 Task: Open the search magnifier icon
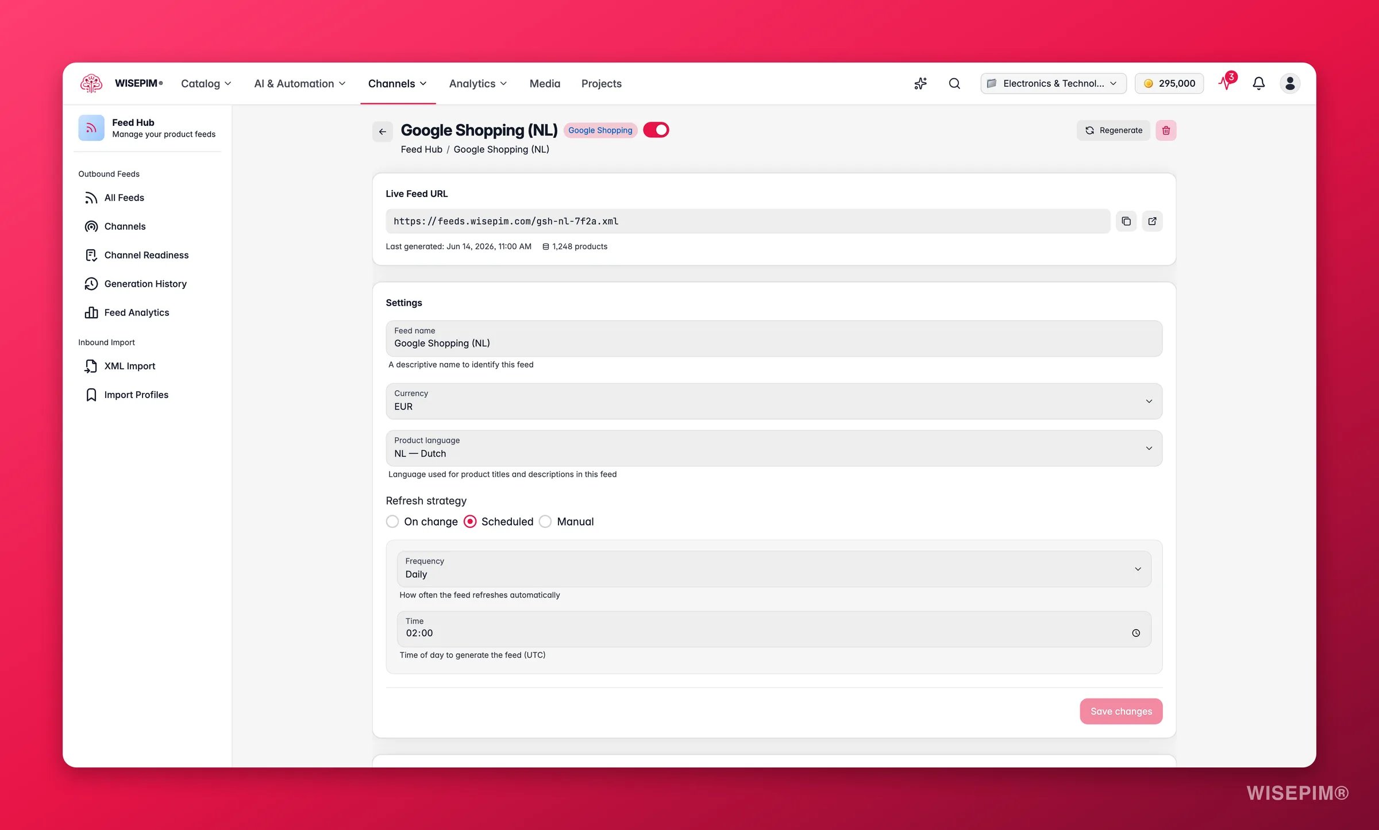tap(954, 83)
